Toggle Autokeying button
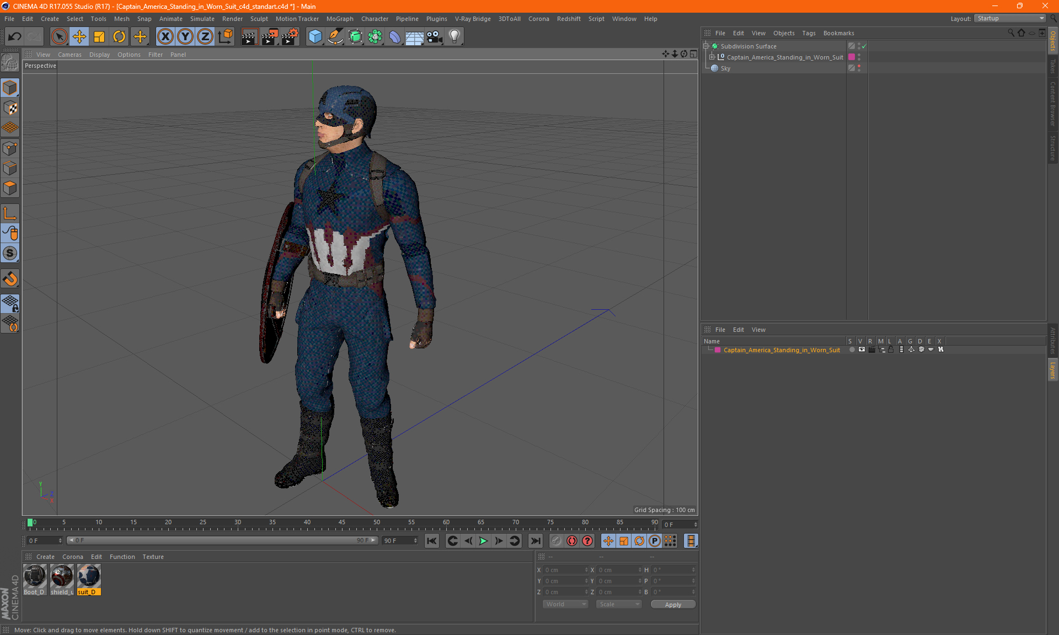Image resolution: width=1059 pixels, height=635 pixels. point(572,541)
